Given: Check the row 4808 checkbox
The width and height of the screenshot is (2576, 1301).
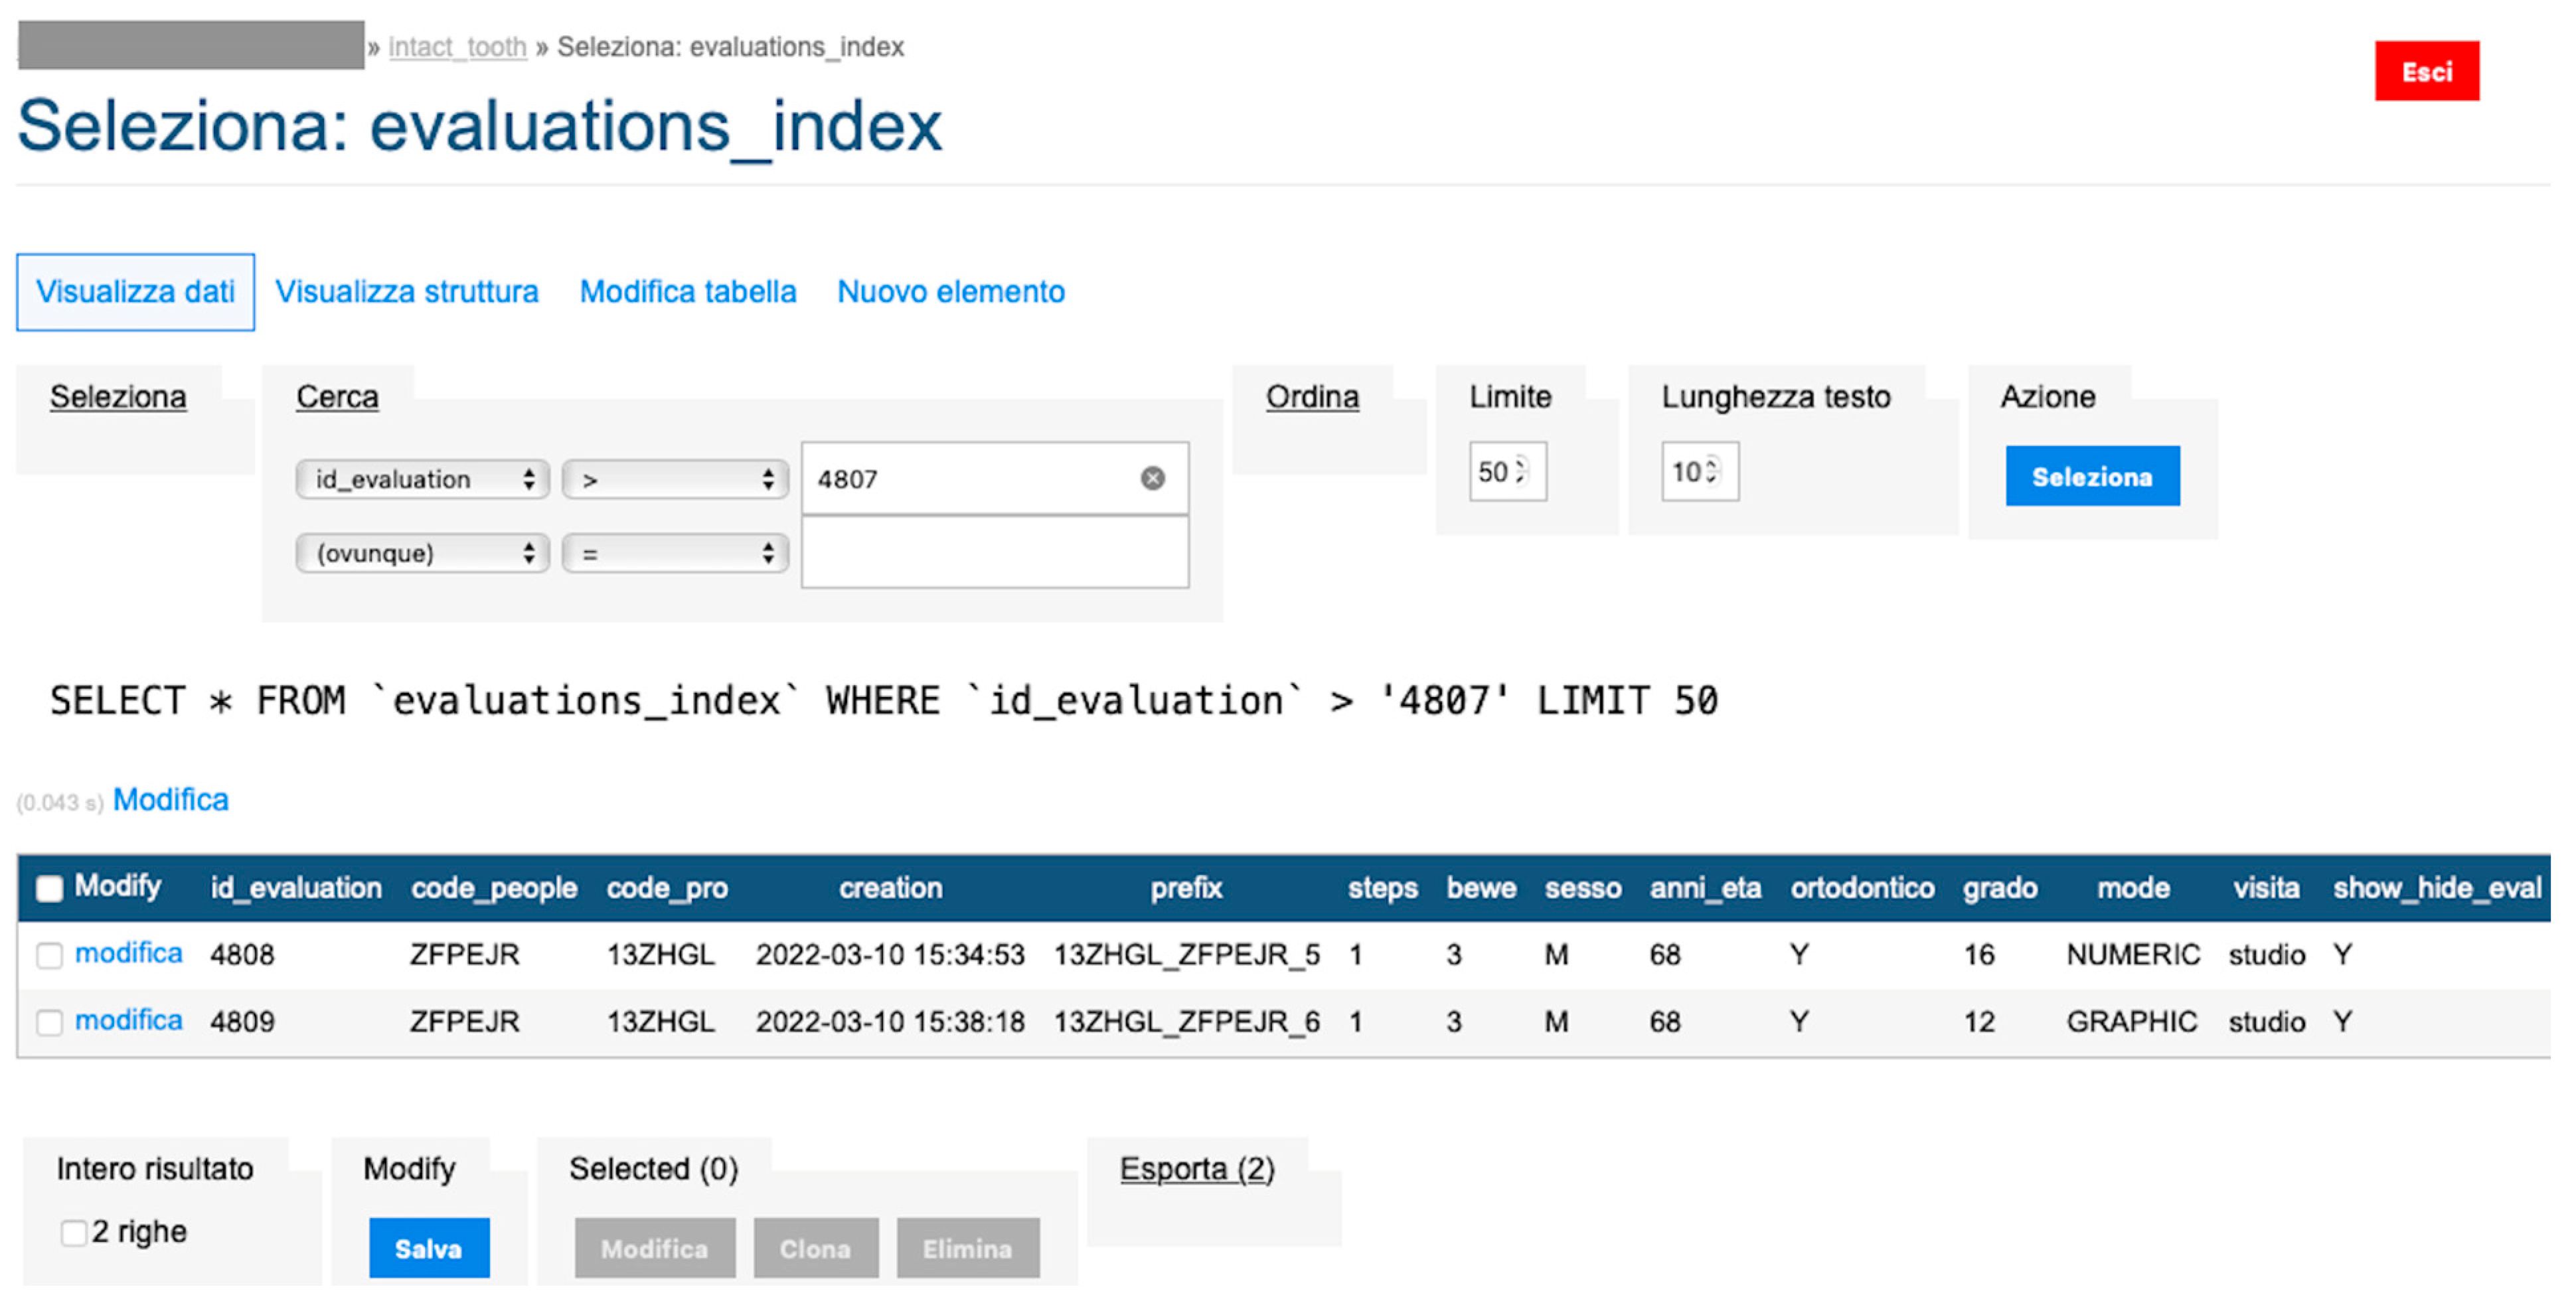Looking at the screenshot, I should [x=49, y=956].
